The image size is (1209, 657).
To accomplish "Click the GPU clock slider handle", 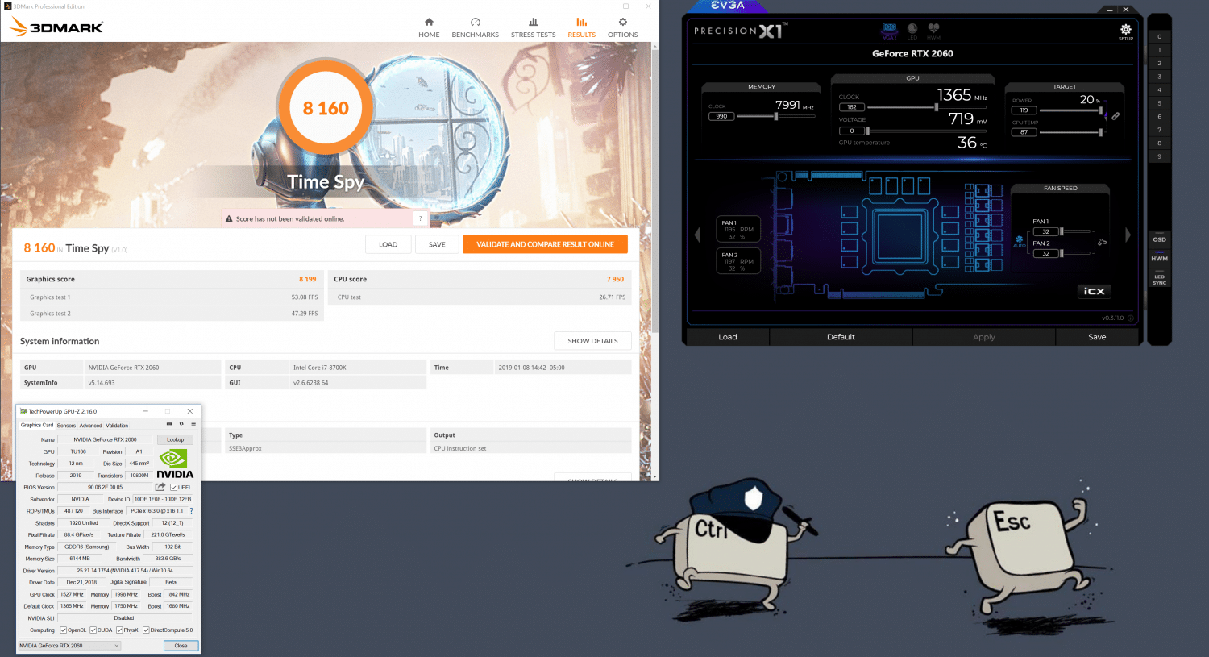I will [x=937, y=106].
